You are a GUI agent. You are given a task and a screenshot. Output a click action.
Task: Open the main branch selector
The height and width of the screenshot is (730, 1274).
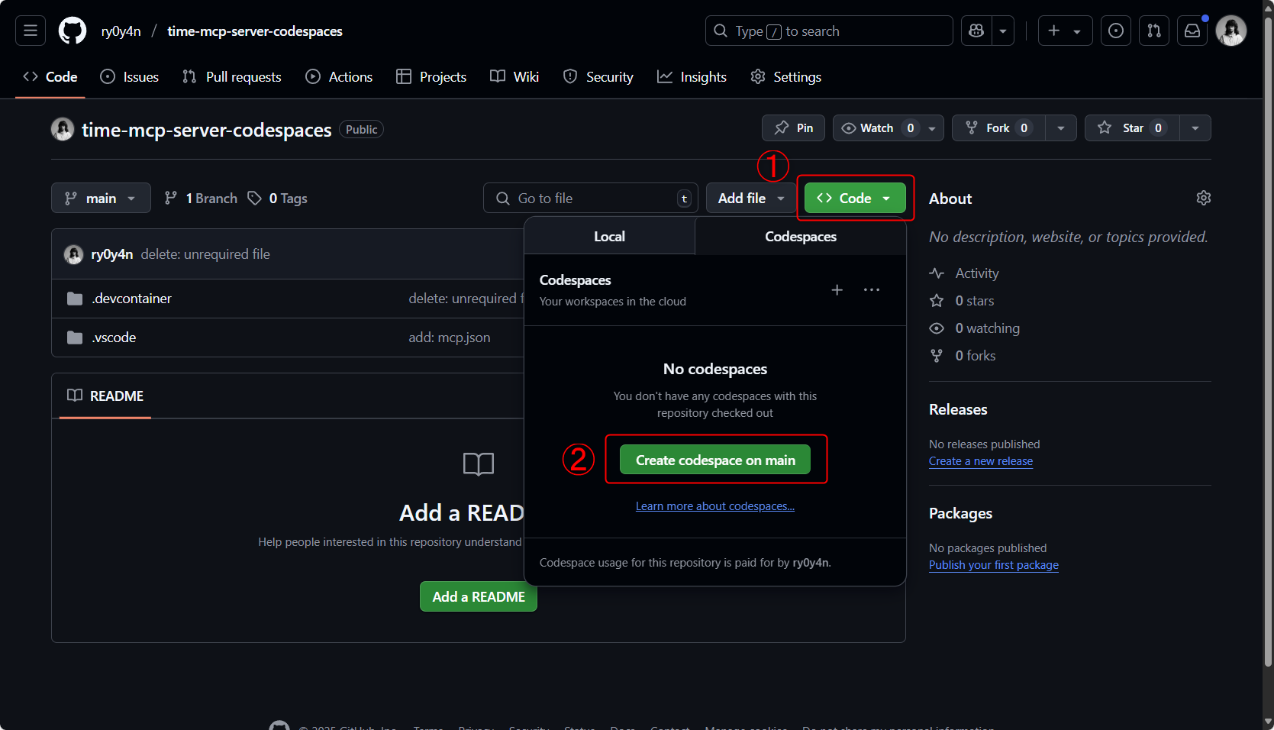click(101, 199)
